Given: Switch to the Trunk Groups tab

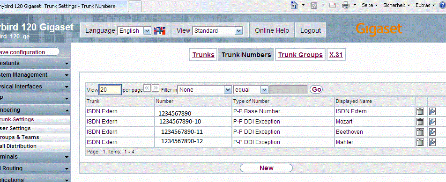Looking at the screenshot, I should click(x=300, y=55).
